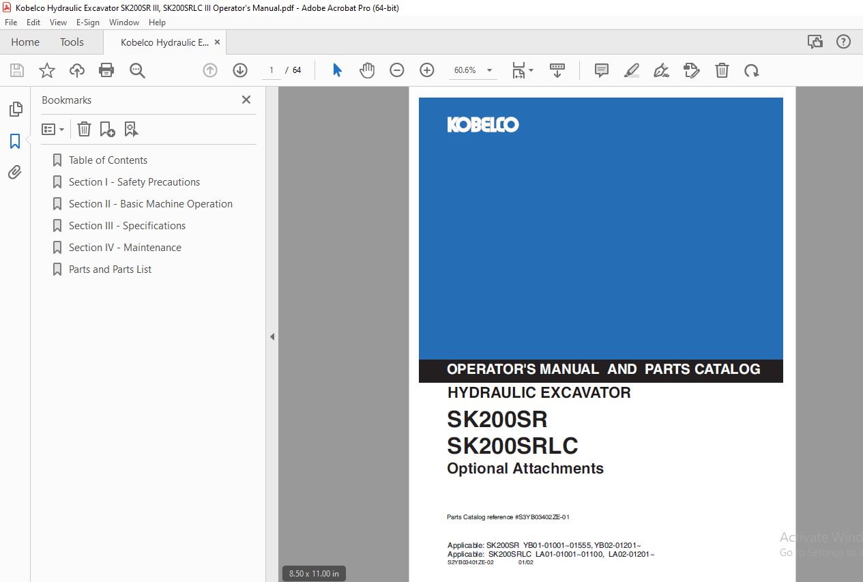The height and width of the screenshot is (582, 863).
Task: Click the 8.50 x 11.00 in page size label
Action: pos(314,573)
